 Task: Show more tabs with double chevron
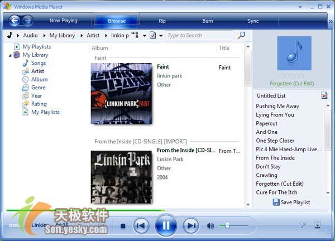point(331,21)
